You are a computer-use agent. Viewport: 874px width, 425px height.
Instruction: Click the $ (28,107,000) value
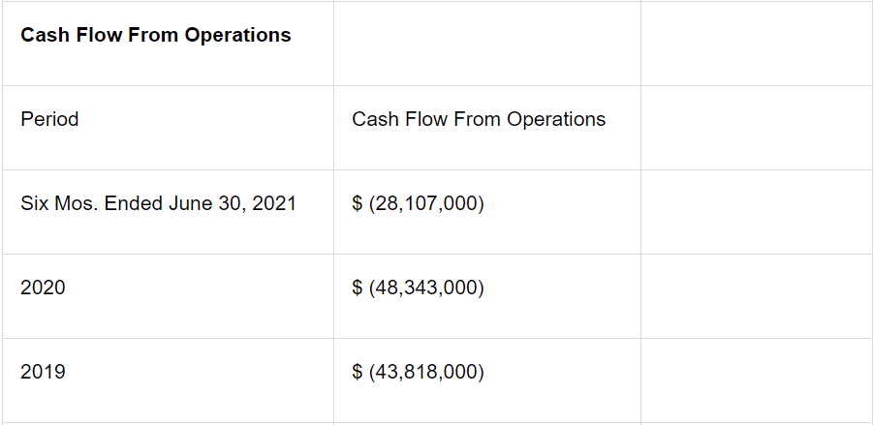click(x=418, y=203)
